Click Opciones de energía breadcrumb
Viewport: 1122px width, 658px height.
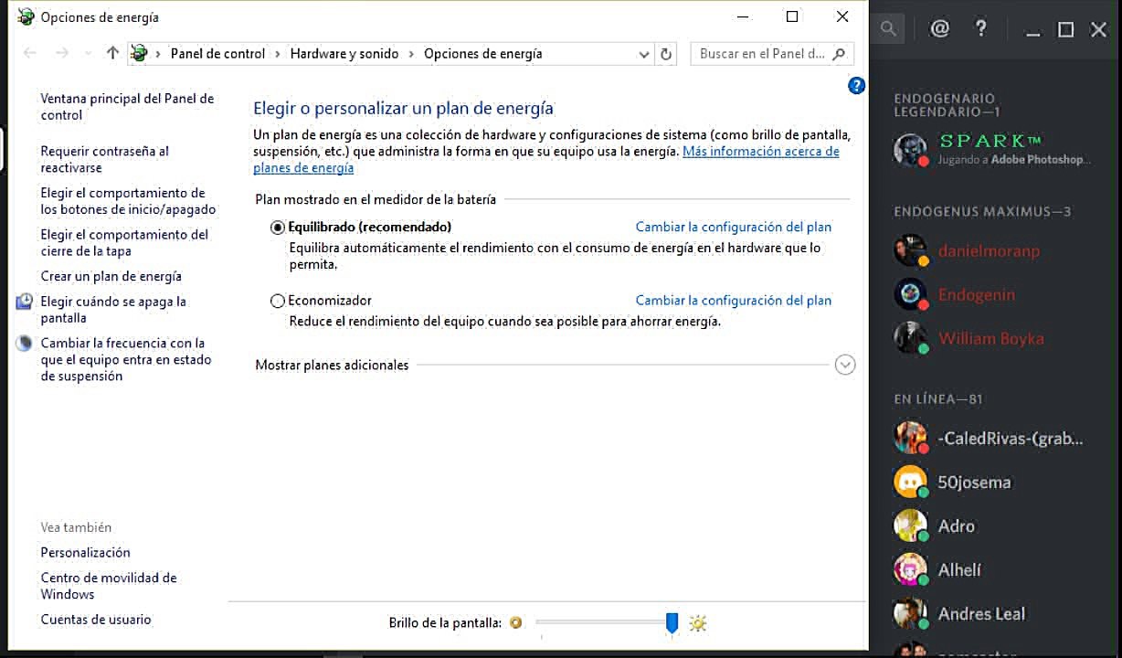[482, 54]
